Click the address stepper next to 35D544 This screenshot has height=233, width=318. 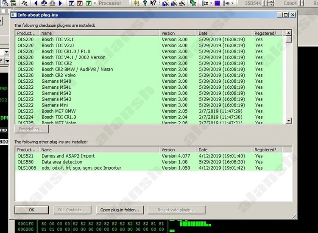[x=268, y=3]
